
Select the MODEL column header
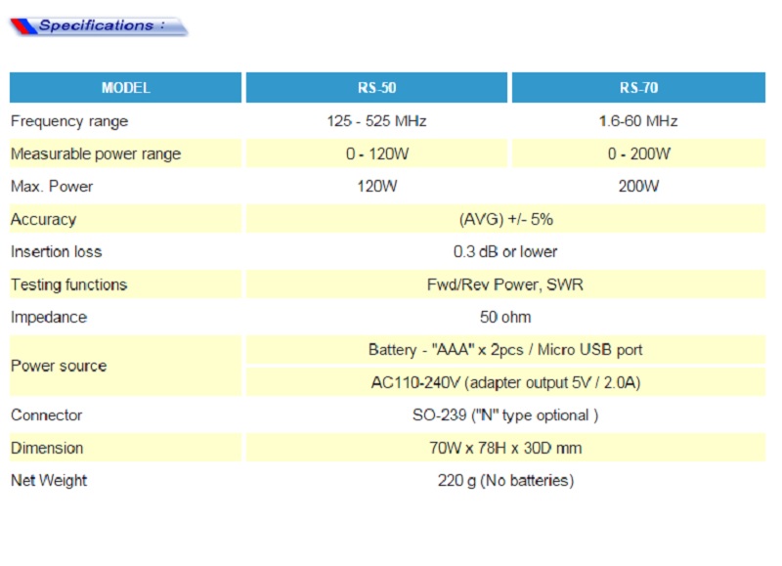126,88
